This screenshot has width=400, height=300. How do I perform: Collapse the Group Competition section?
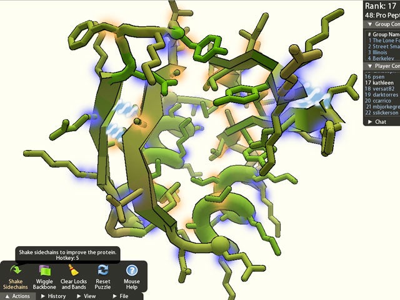(x=382, y=24)
